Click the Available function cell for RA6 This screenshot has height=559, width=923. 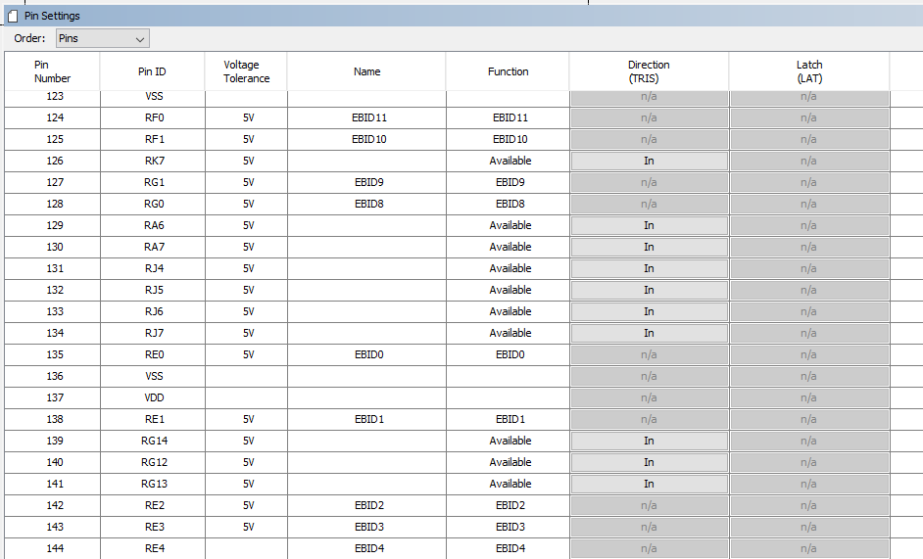point(508,225)
